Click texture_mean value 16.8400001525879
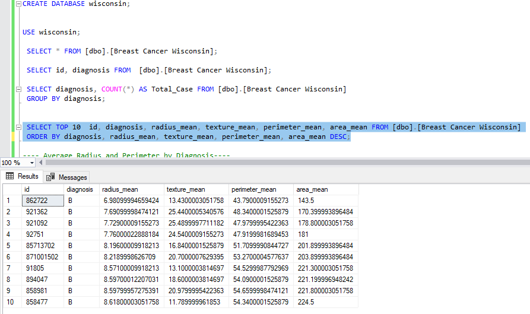The width and height of the screenshot is (530, 314). (196, 246)
